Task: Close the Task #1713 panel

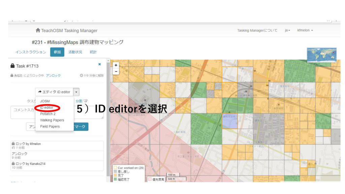Action: pyautogui.click(x=99, y=64)
